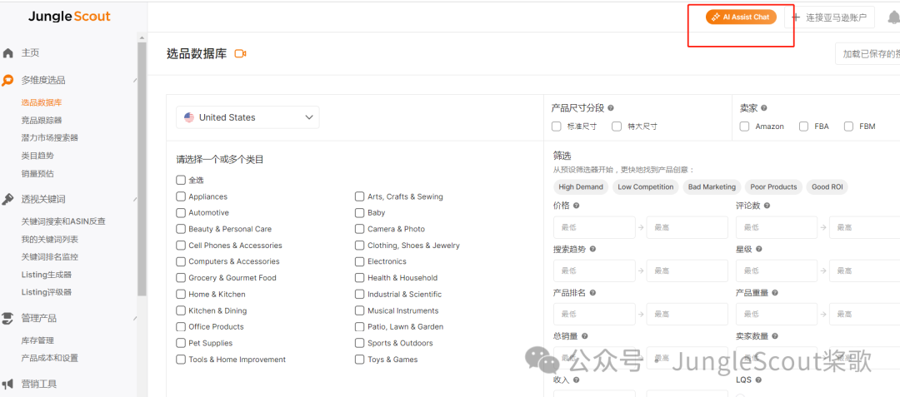Collapse the 管理产品 section chevron

pyautogui.click(x=135, y=319)
